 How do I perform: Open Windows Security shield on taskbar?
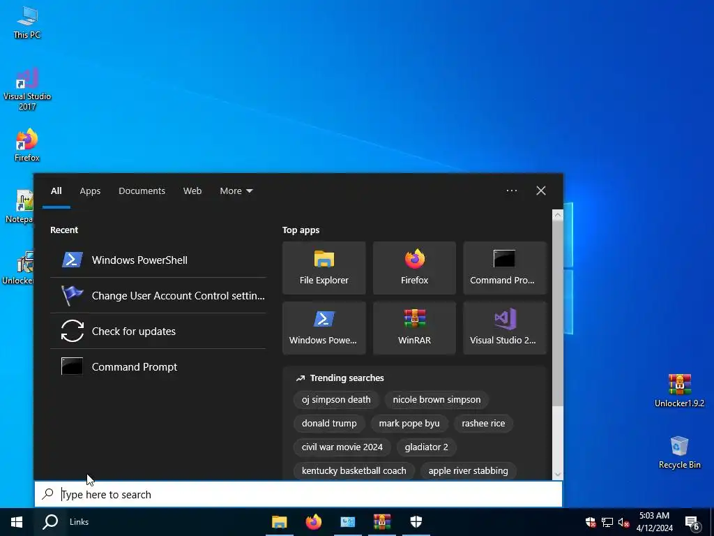(416, 522)
